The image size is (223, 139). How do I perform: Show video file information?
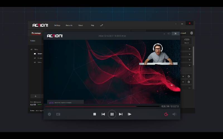click(50, 114)
